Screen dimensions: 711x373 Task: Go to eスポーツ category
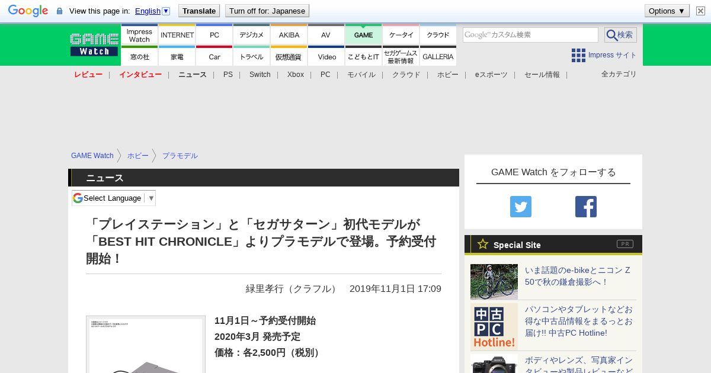click(491, 75)
